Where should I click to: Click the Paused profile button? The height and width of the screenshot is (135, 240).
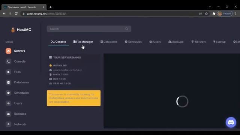coord(225,13)
